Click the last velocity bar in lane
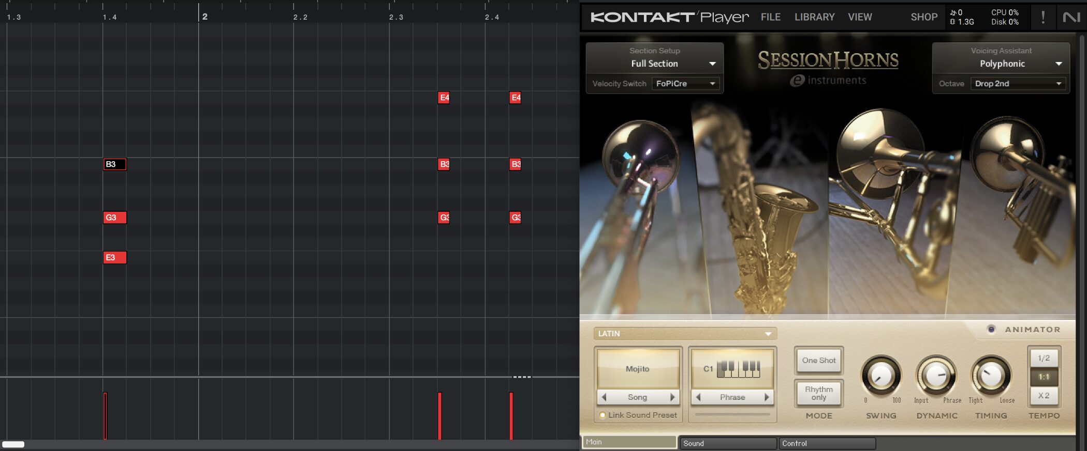1087x451 pixels. tap(511, 416)
